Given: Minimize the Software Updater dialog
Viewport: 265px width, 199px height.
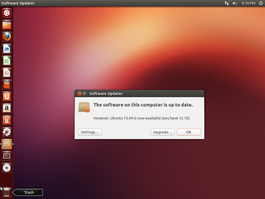Looking at the screenshot, I should point(84,94).
